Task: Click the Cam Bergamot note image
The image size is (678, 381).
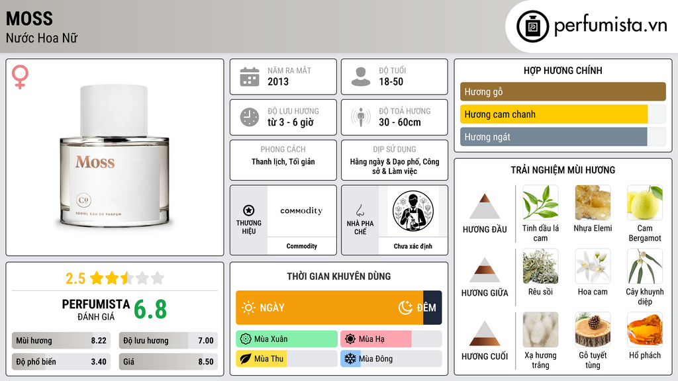Action: point(645,202)
